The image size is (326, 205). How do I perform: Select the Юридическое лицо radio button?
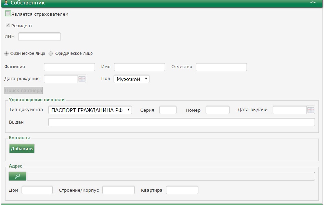[x=51, y=53]
